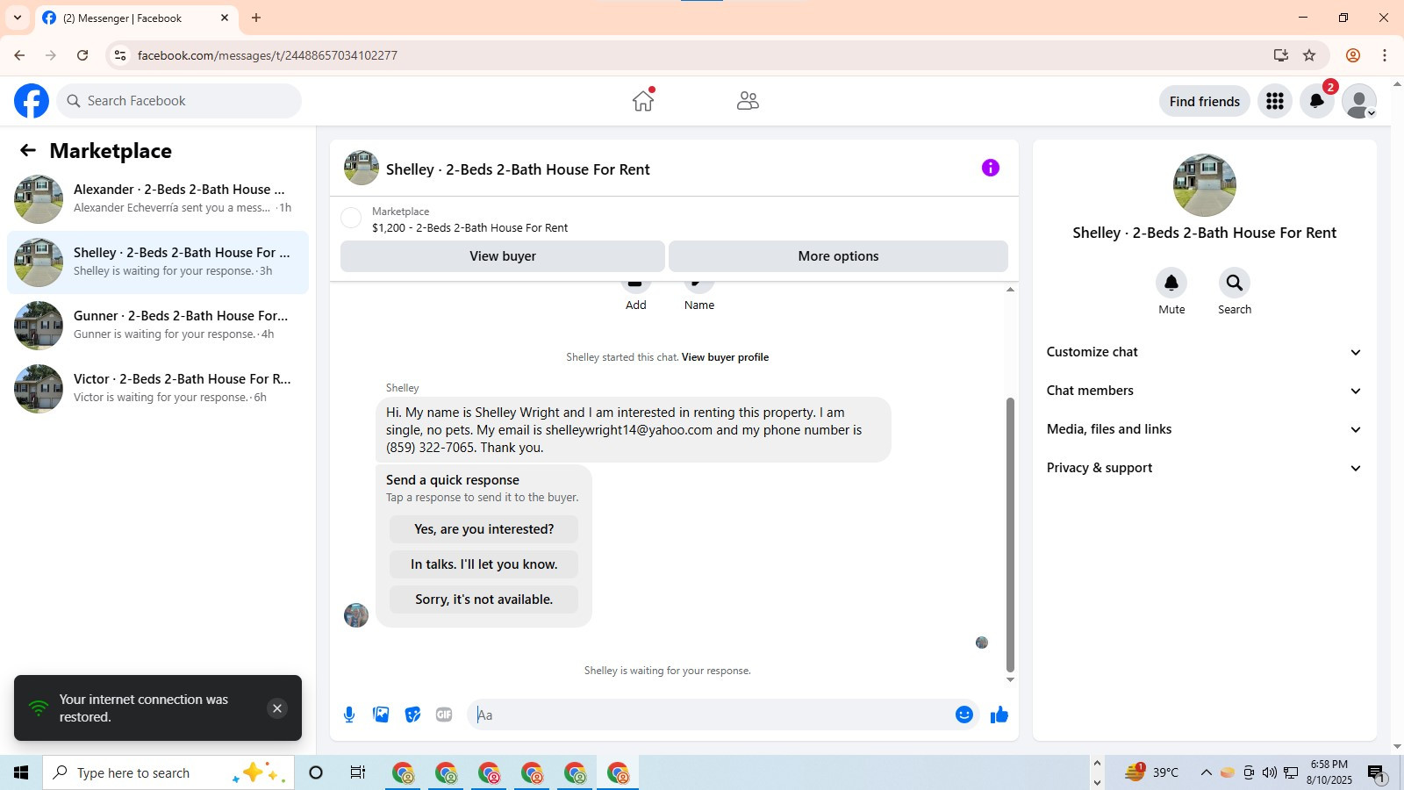Click the Find friends button
This screenshot has width=1404, height=790.
pyautogui.click(x=1205, y=101)
